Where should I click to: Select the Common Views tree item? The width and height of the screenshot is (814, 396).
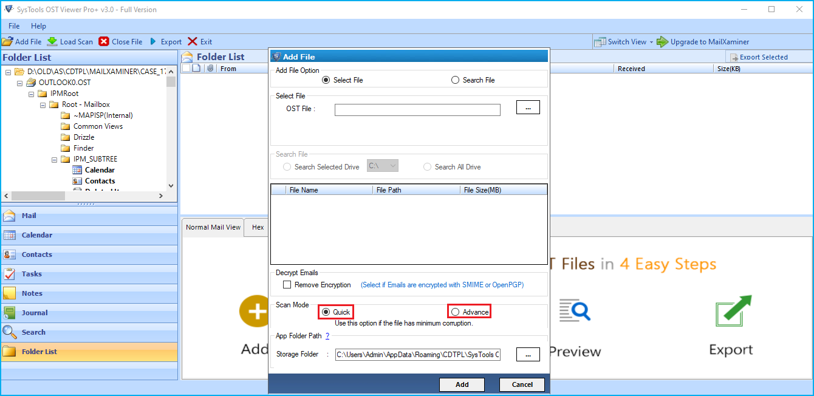(98, 126)
